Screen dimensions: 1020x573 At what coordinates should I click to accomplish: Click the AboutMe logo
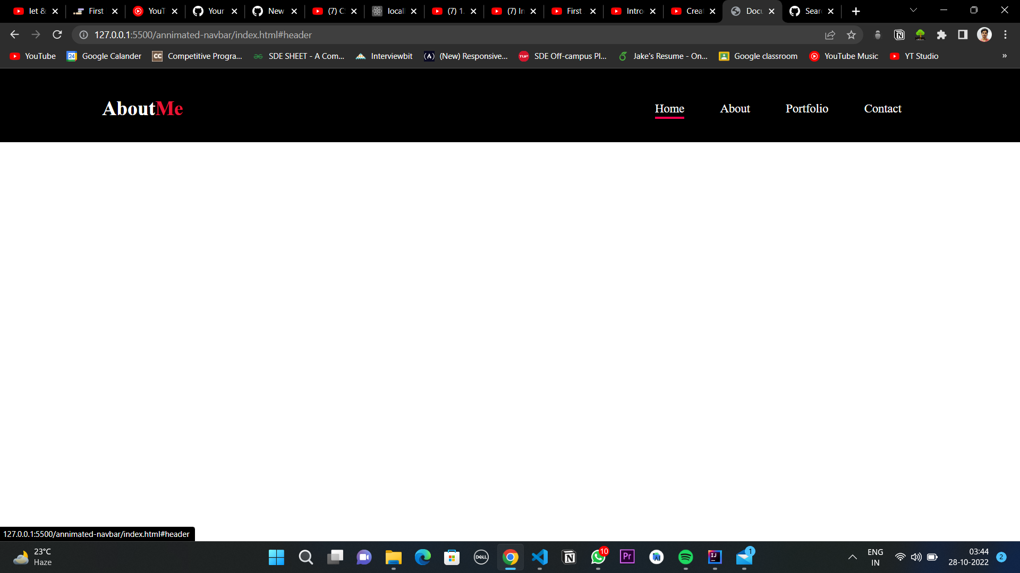(x=142, y=108)
